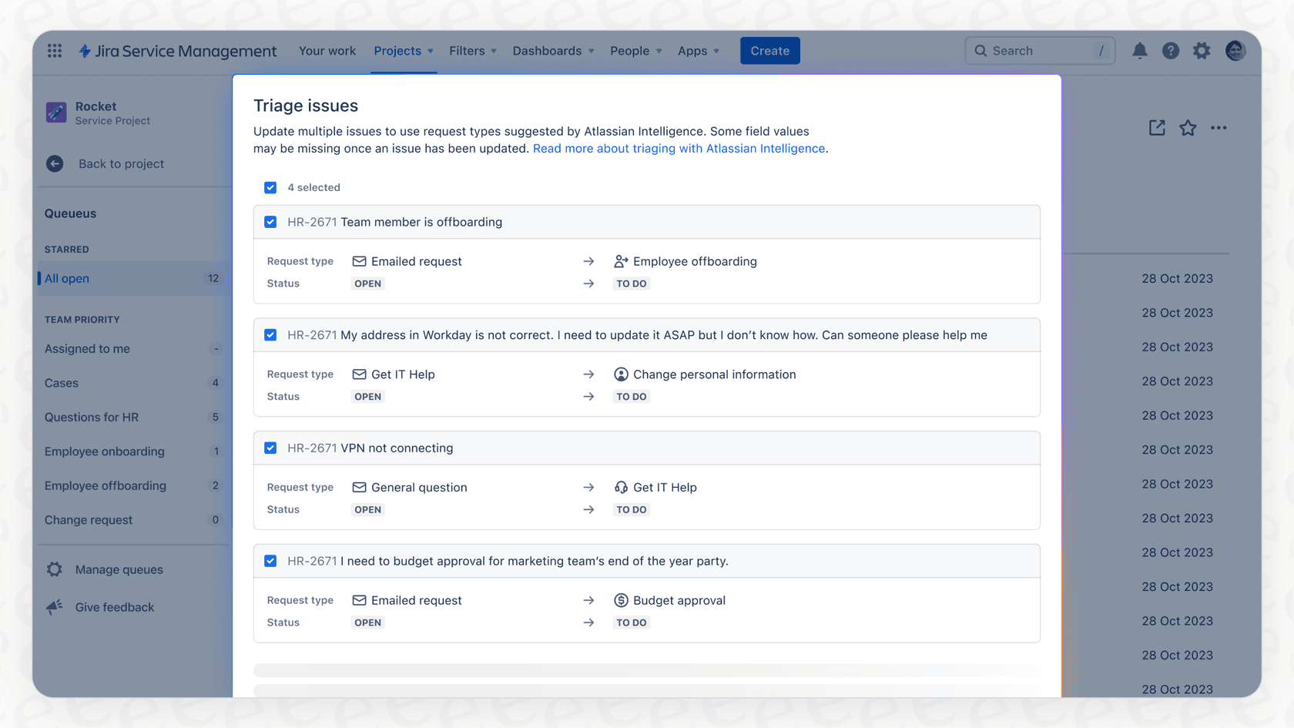This screenshot has height=728, width=1294.
Task: Click the user profile avatar
Action: click(x=1235, y=50)
